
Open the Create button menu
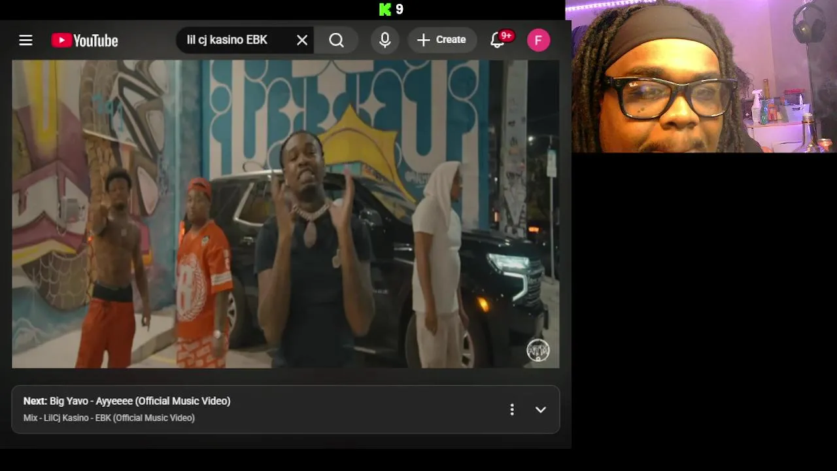pos(441,40)
